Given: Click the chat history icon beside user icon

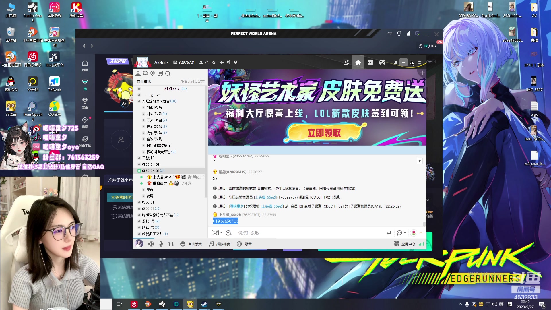Looking at the screenshot, I should click(x=145, y=73).
